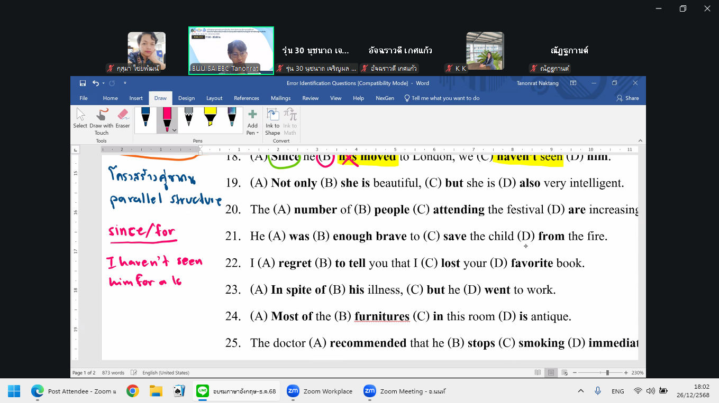The image size is (719, 403).
Task: Open the pink pen options dropdown arrow
Action: 174,130
